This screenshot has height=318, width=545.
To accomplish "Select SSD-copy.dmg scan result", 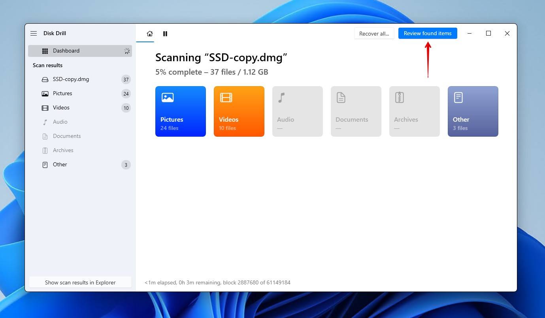I will coord(80,79).
